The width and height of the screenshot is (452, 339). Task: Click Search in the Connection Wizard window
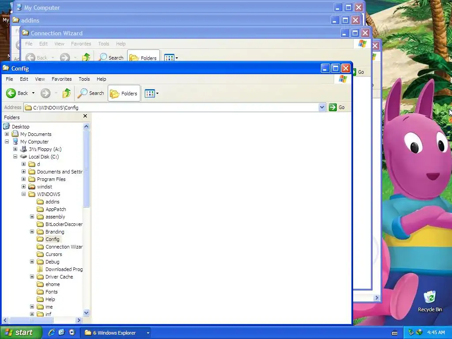pyautogui.click(x=111, y=57)
